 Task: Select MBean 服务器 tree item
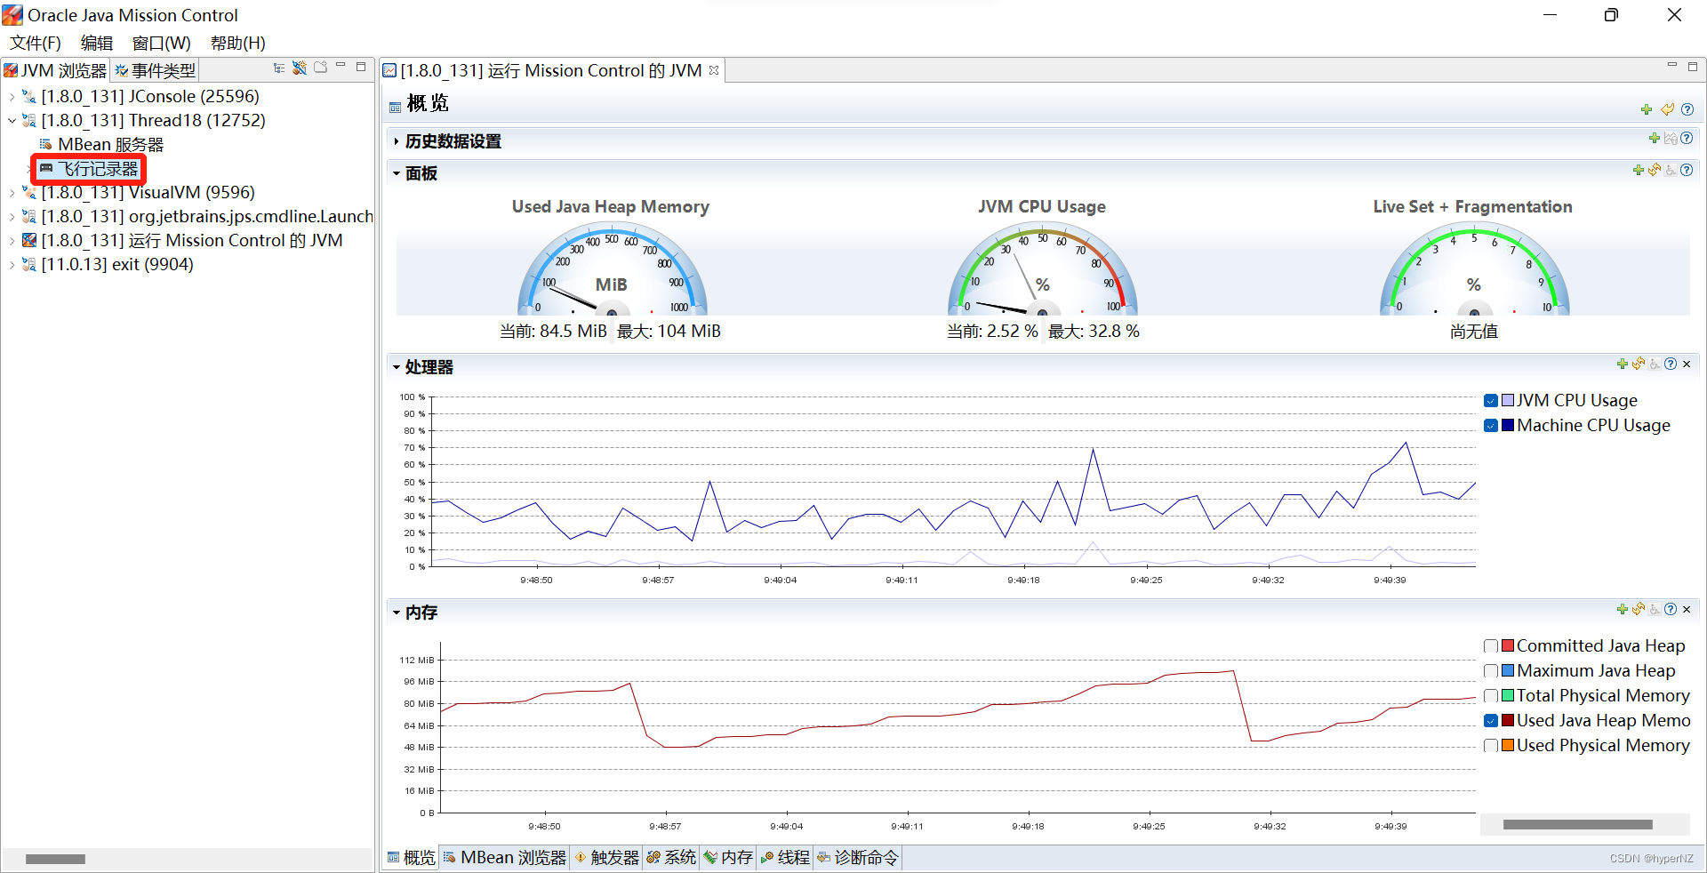coord(101,144)
